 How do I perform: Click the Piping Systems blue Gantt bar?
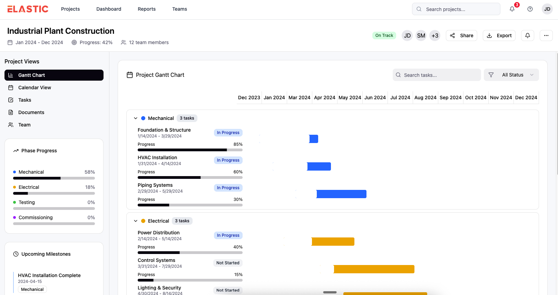(x=341, y=194)
